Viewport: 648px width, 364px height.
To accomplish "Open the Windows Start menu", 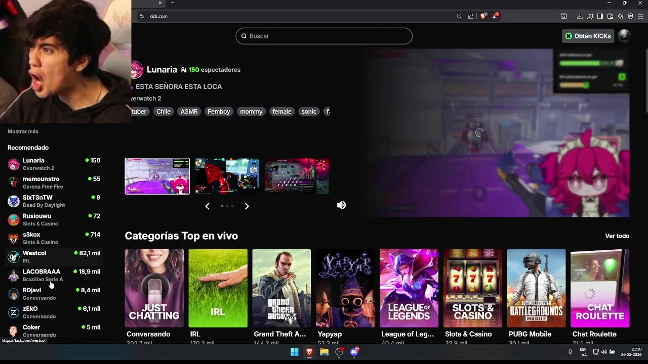I will [294, 352].
